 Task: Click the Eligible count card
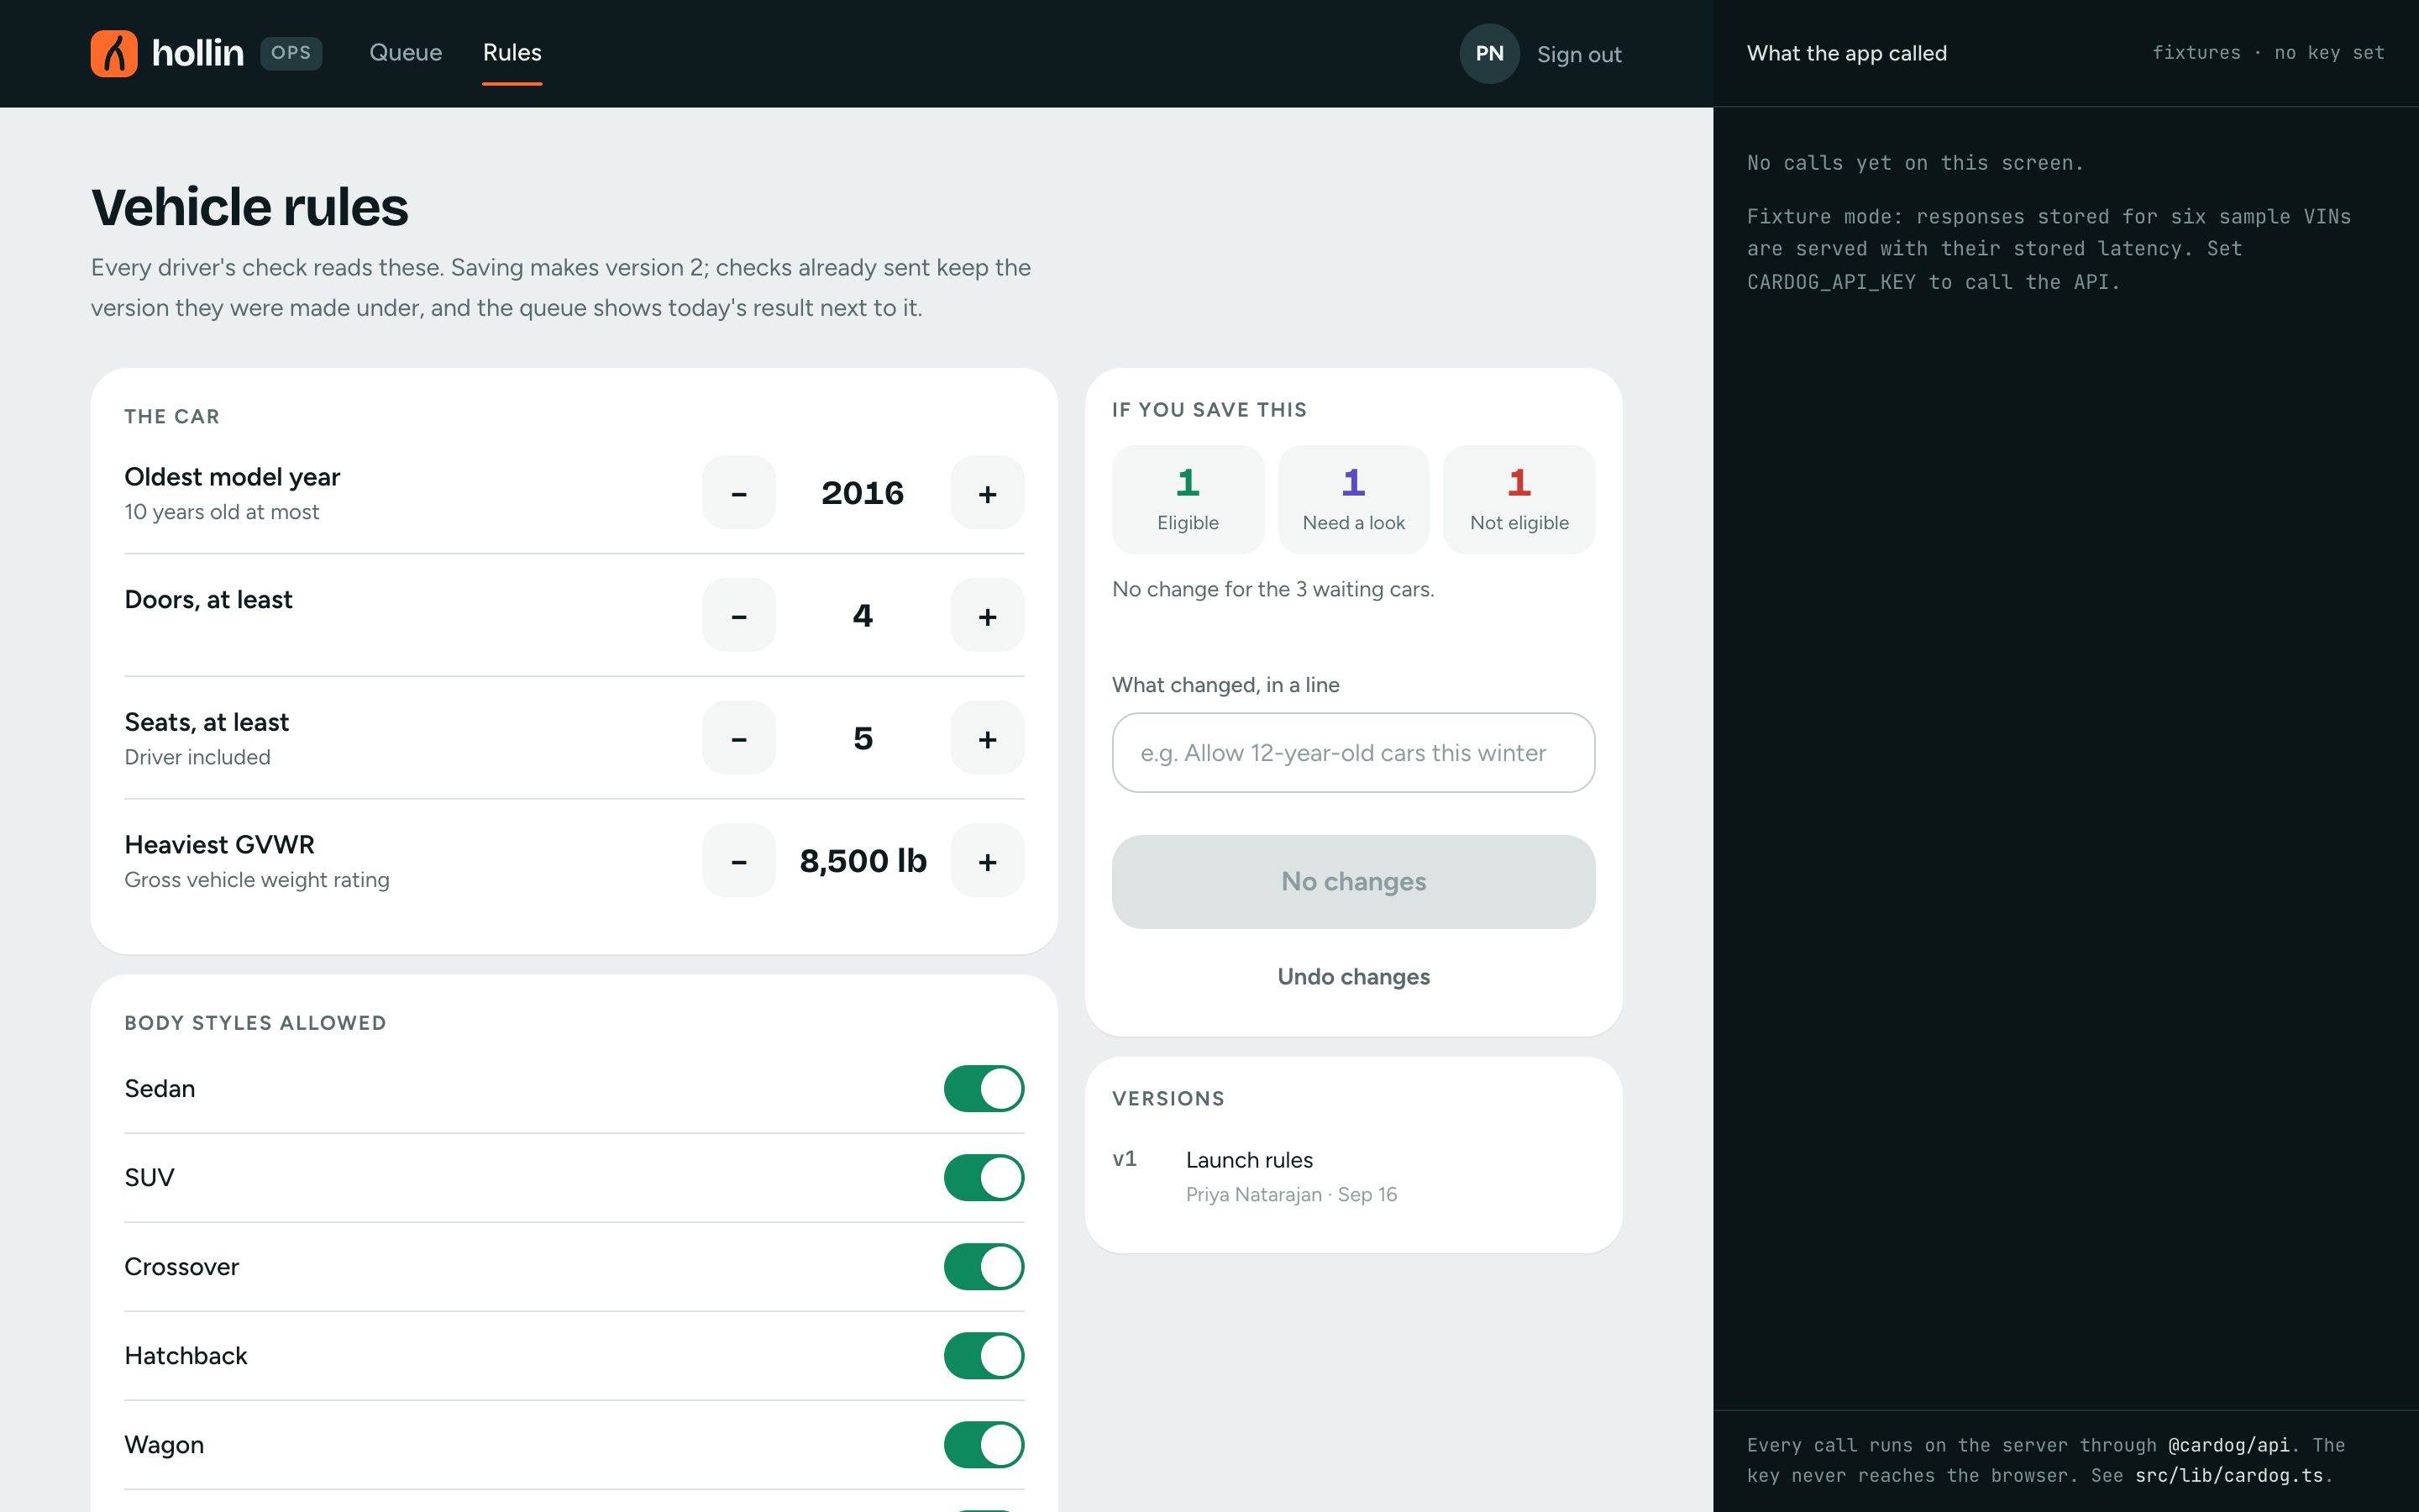pos(1188,500)
